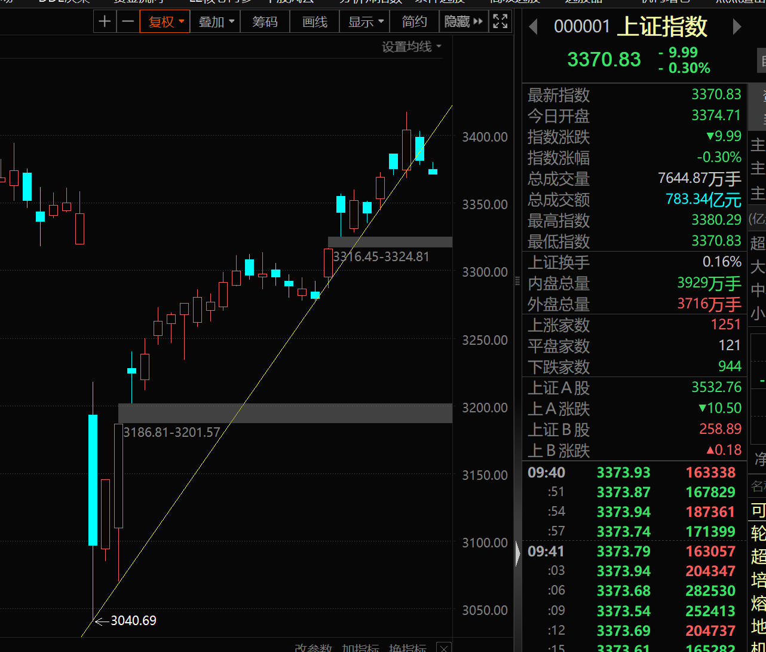Click the 指数涨跌 value ▼9.99
The width and height of the screenshot is (766, 652).
[x=723, y=136]
